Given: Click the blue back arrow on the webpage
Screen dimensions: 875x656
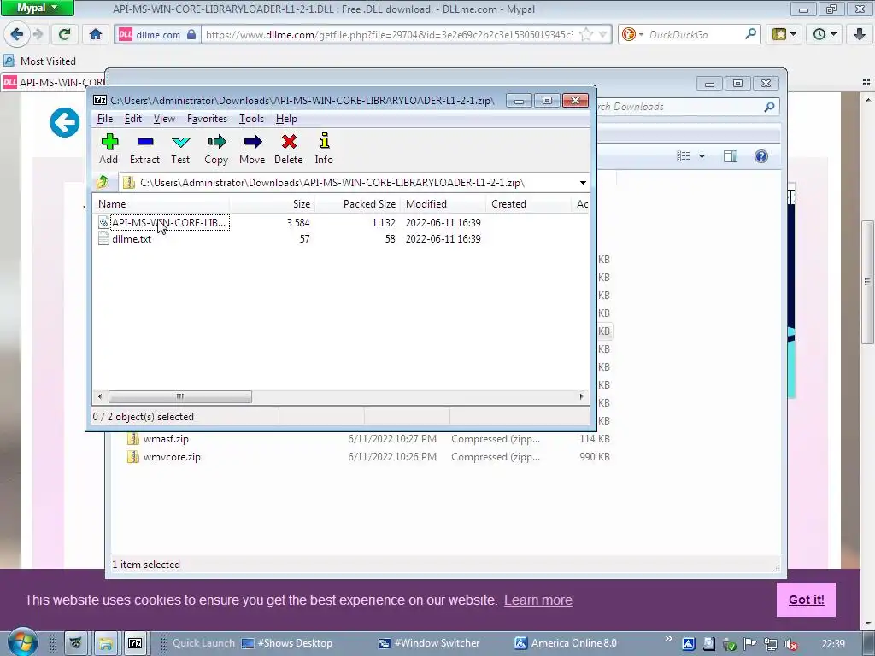Looking at the screenshot, I should [x=65, y=123].
